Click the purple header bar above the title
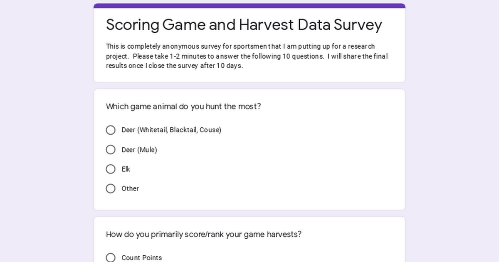Screen dimensions: 499x262 click(249, 6)
